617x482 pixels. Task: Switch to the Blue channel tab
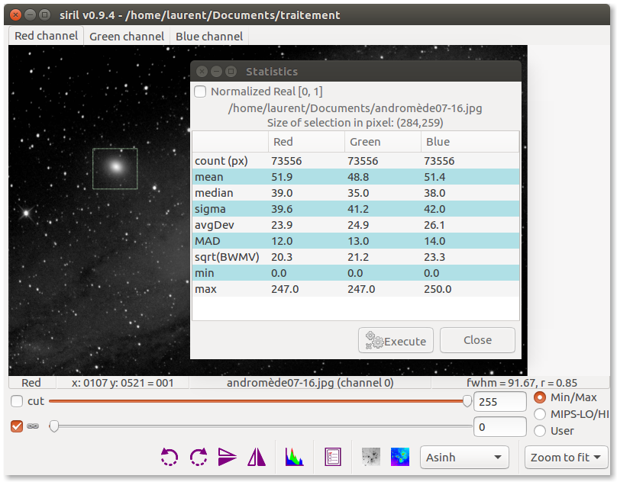[x=209, y=37]
